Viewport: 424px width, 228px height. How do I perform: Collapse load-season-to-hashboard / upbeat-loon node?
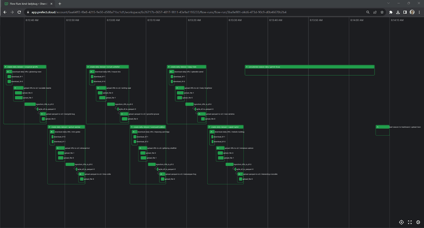click(378, 127)
